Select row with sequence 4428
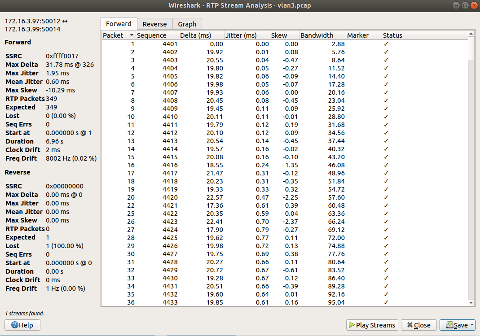Image resolution: width=480 pixels, height=336 pixels. 285,262
